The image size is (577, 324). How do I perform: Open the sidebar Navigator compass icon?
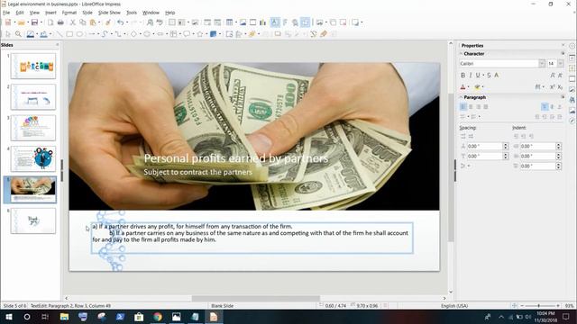(572, 121)
